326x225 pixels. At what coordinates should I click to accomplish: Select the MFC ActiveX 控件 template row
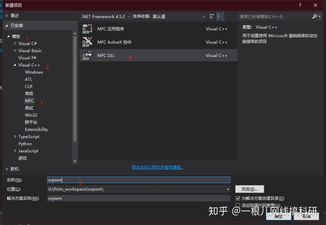coord(158,42)
